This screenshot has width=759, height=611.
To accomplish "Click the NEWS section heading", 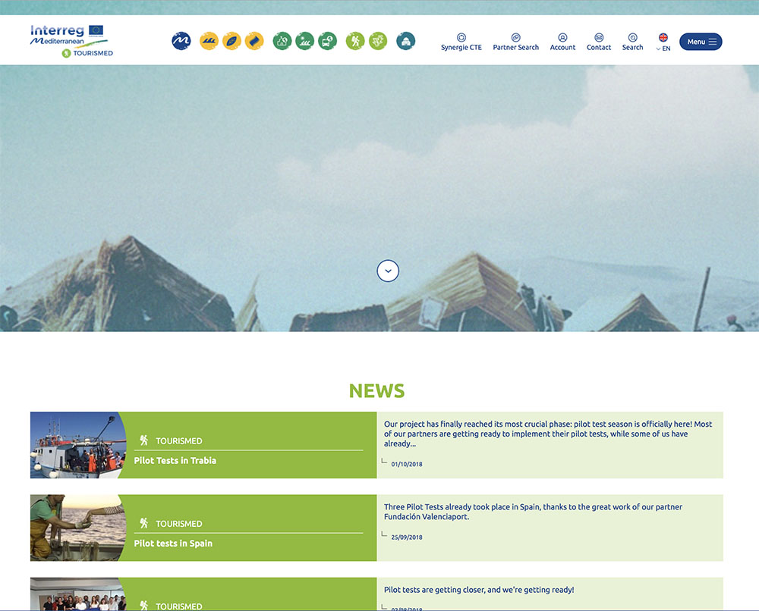I will [x=376, y=391].
